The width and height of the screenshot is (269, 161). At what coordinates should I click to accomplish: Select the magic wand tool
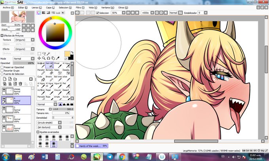pyautogui.click(x=49, y=54)
